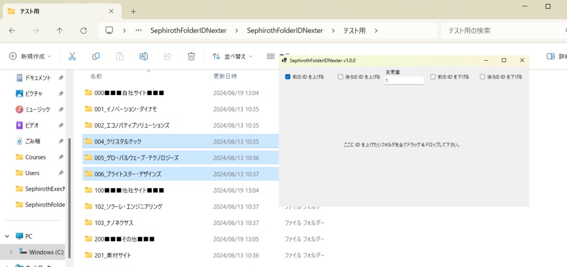The image size is (567, 267).
Task: Select folder 004_クリスタルテック
Action: 181,142
